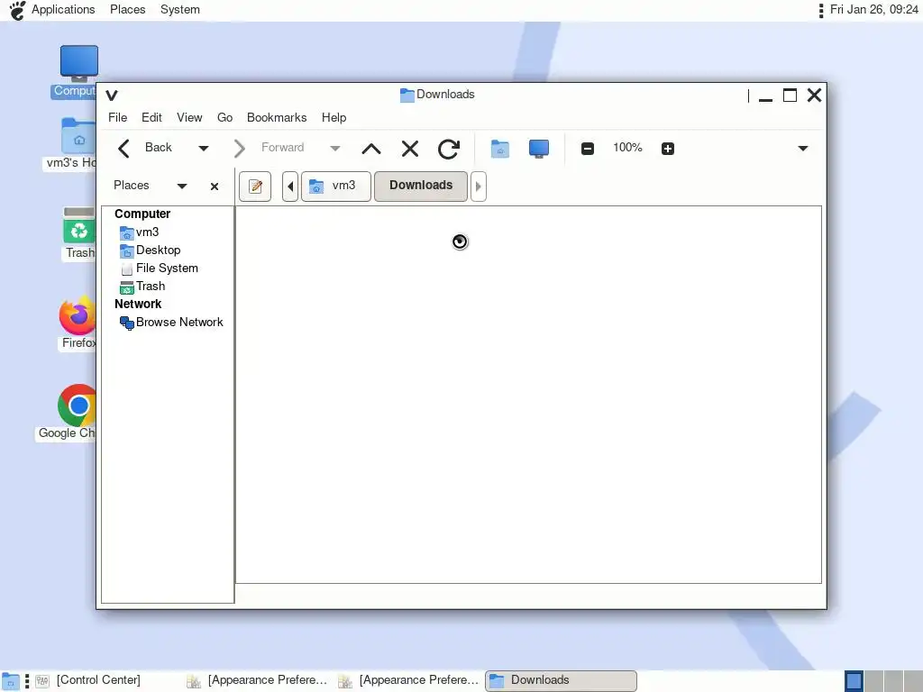Click the left path-bar scroll arrow
The image size is (923, 692).
tap(290, 187)
